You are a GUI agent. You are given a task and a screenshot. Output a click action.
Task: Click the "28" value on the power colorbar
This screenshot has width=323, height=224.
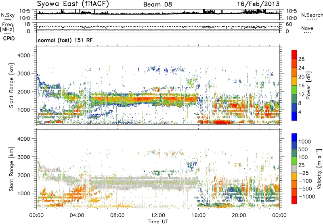(301, 59)
